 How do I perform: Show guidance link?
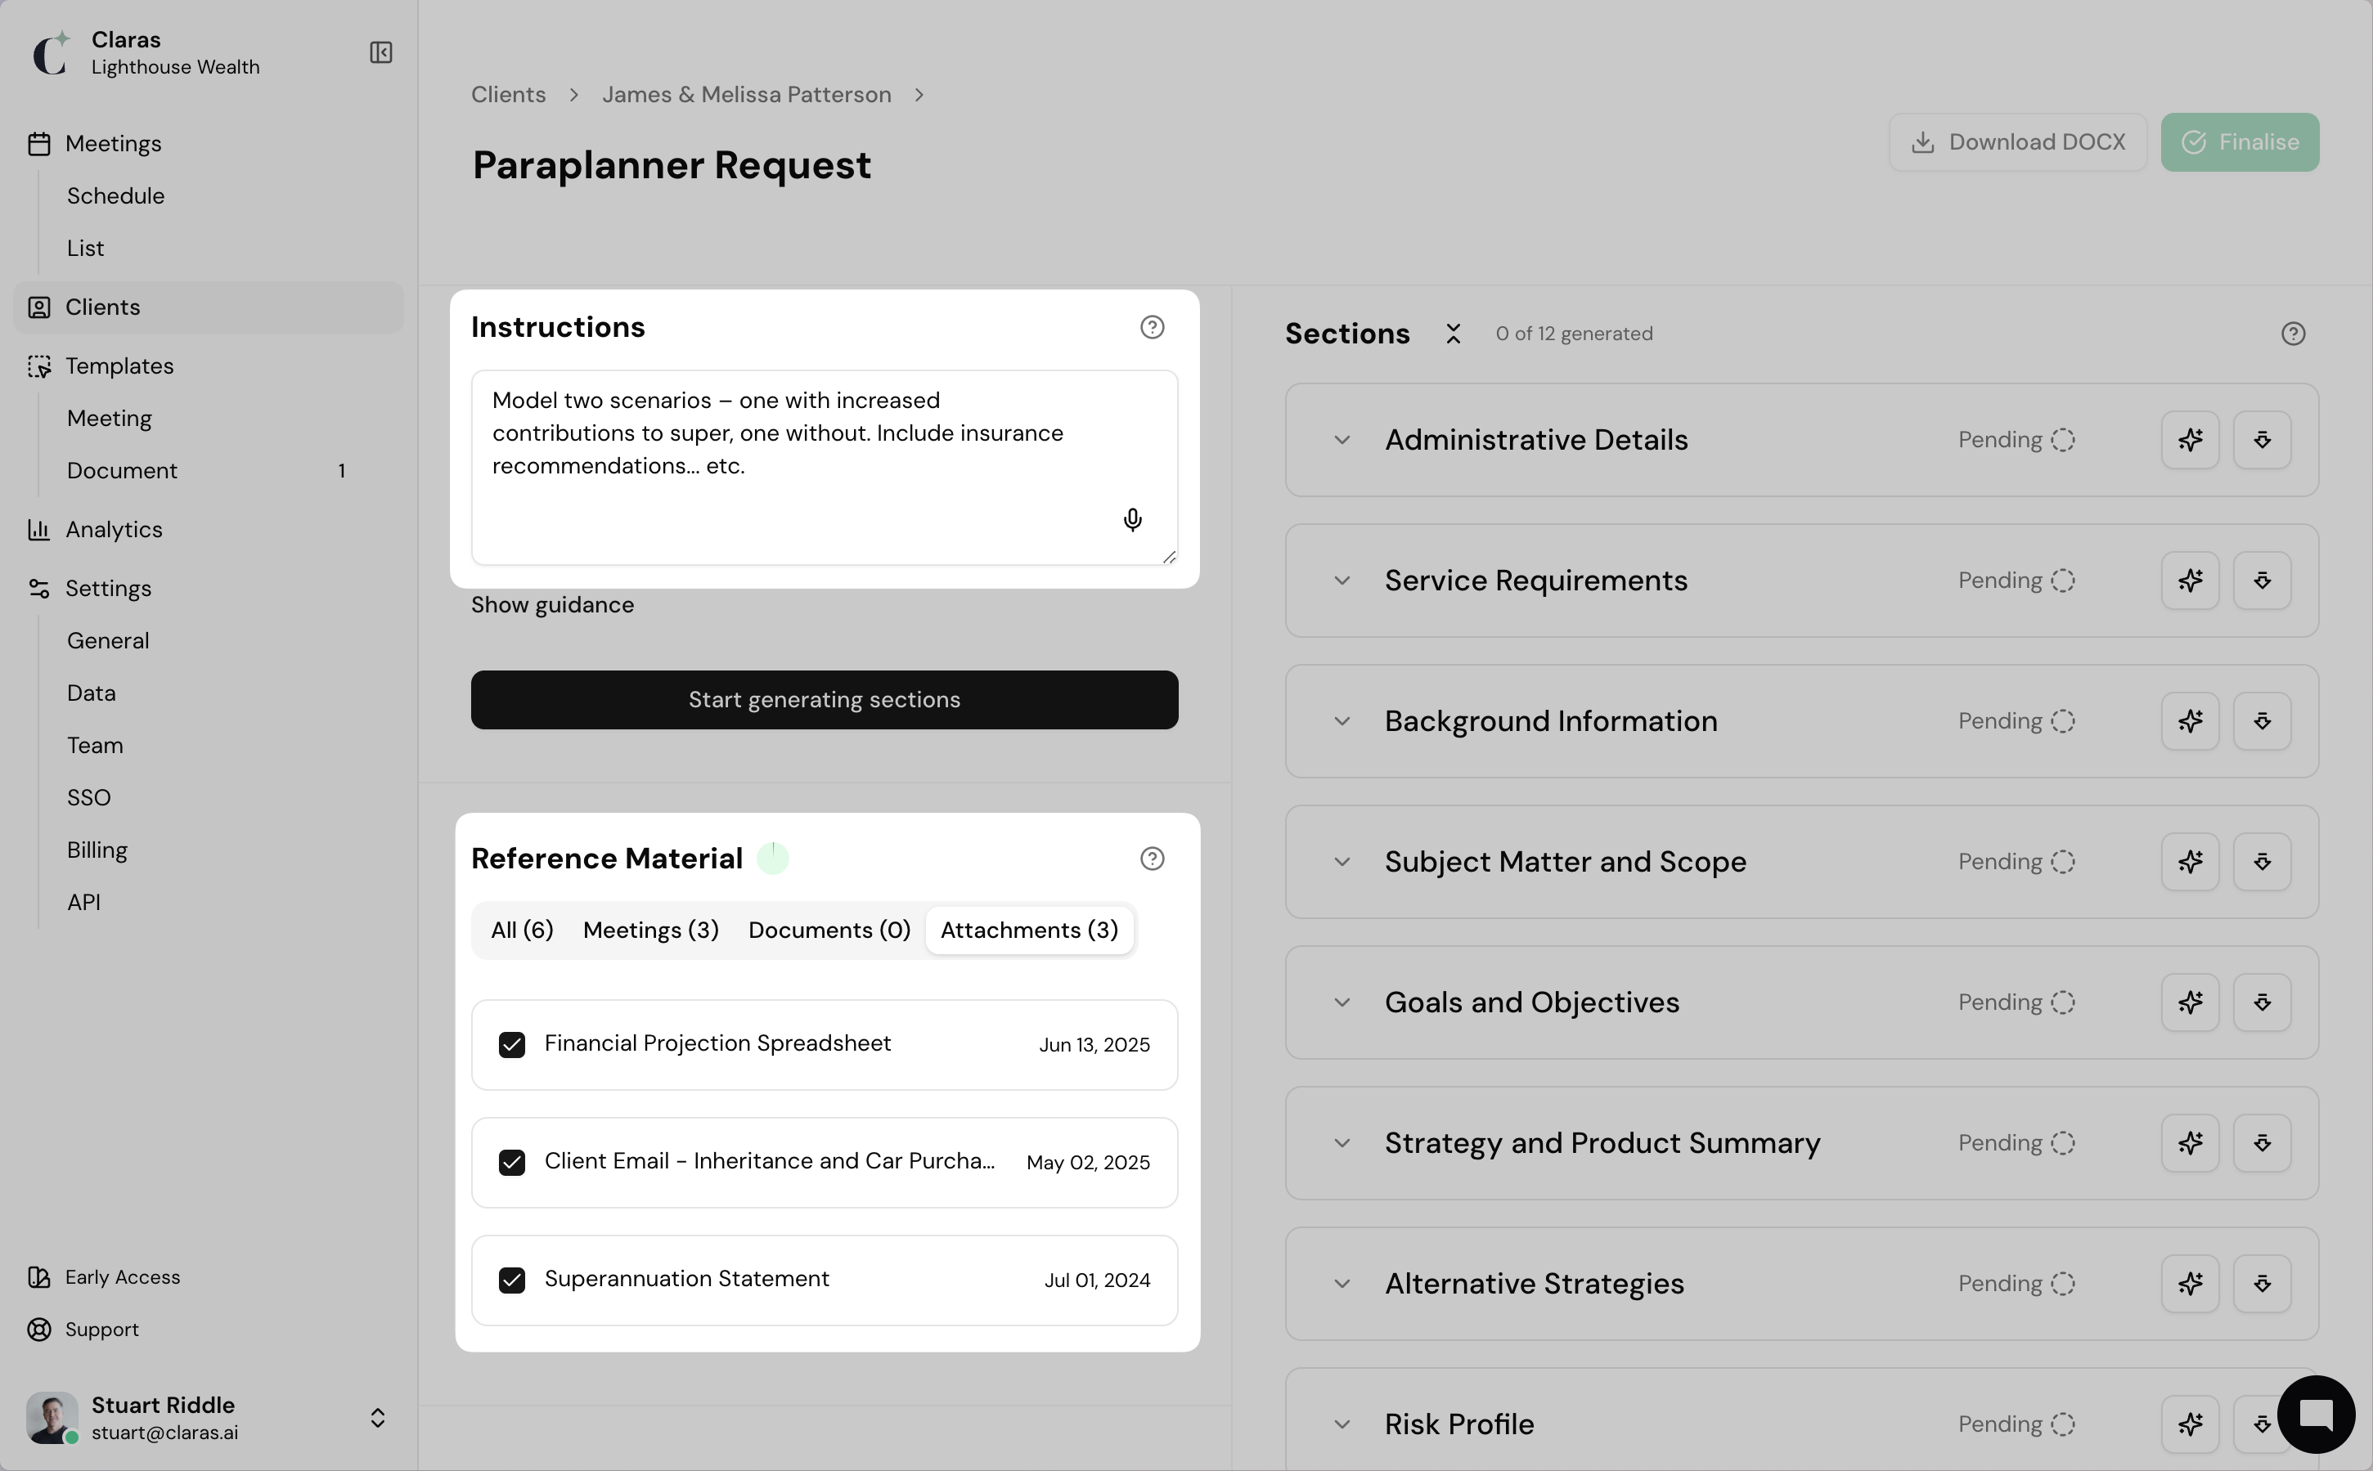(x=553, y=605)
